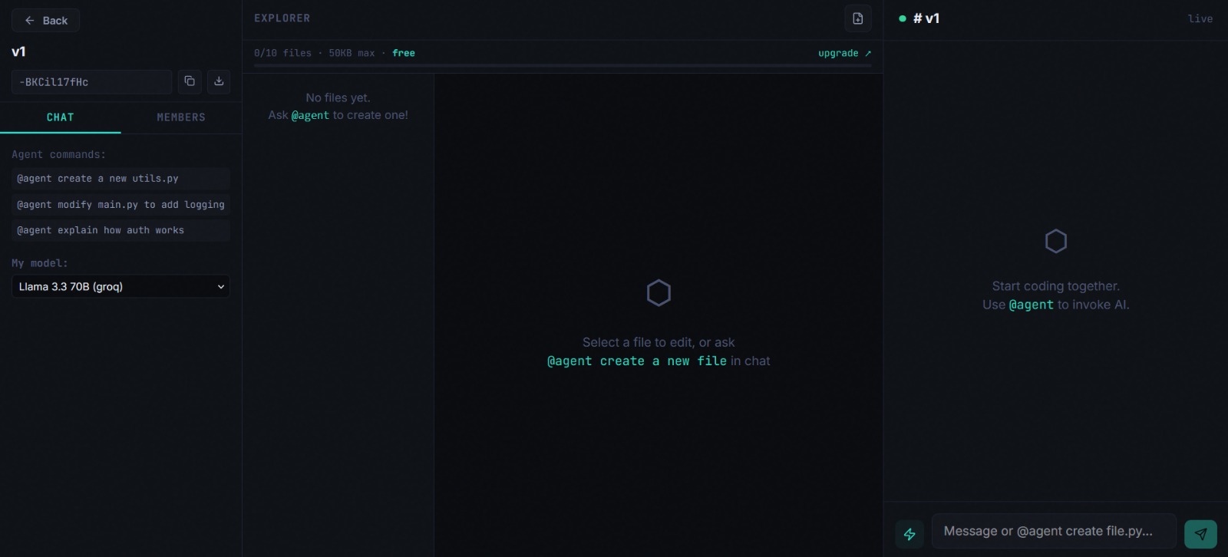The height and width of the screenshot is (557, 1228).
Task: Download project using the download icon
Action: [219, 81]
